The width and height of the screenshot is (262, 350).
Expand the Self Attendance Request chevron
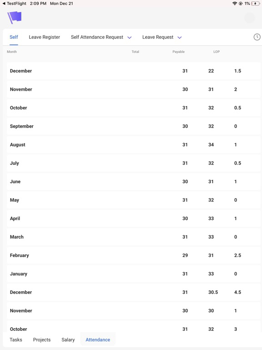point(130,37)
